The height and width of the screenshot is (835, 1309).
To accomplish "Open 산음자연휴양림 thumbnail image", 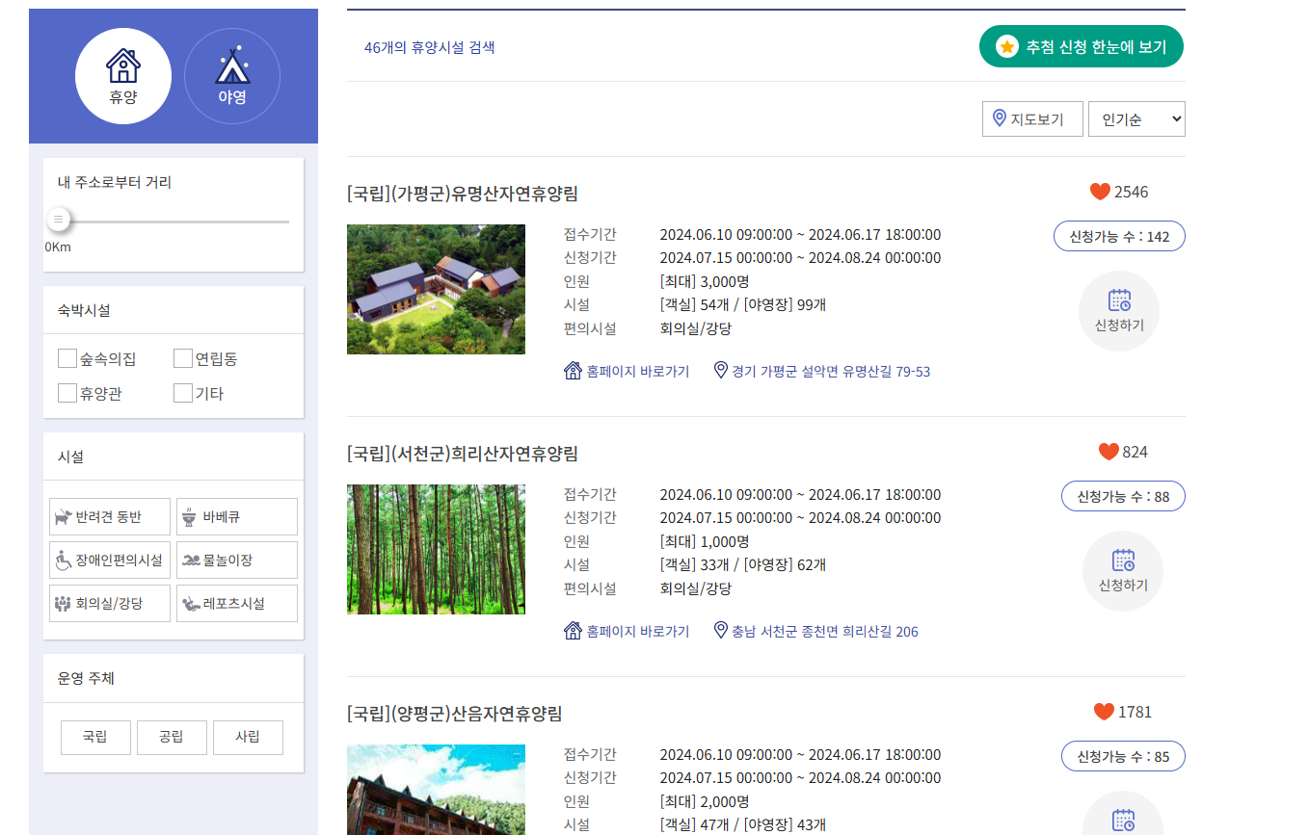I will click(x=436, y=790).
